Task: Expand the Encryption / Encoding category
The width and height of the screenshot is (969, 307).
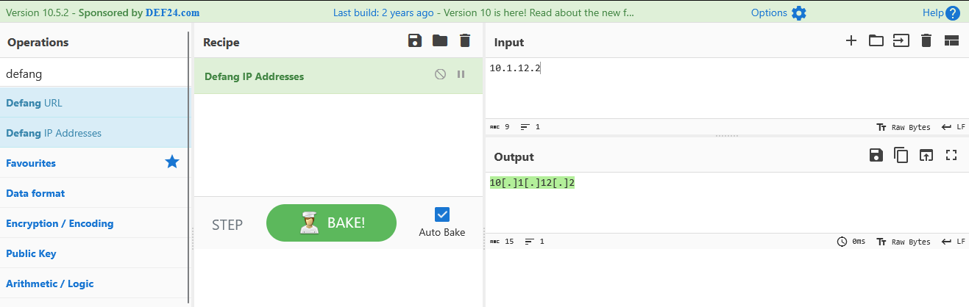Action: pos(94,223)
